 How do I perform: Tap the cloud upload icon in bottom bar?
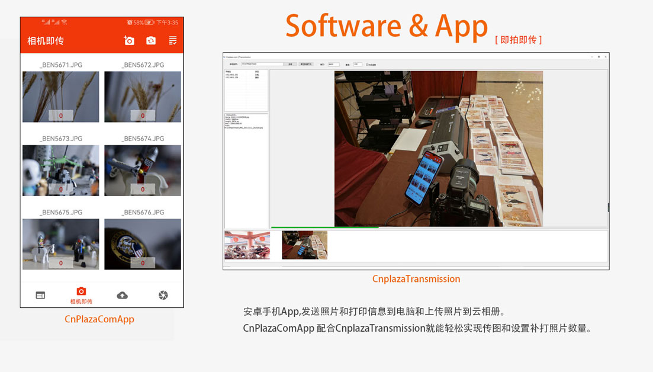point(122,295)
